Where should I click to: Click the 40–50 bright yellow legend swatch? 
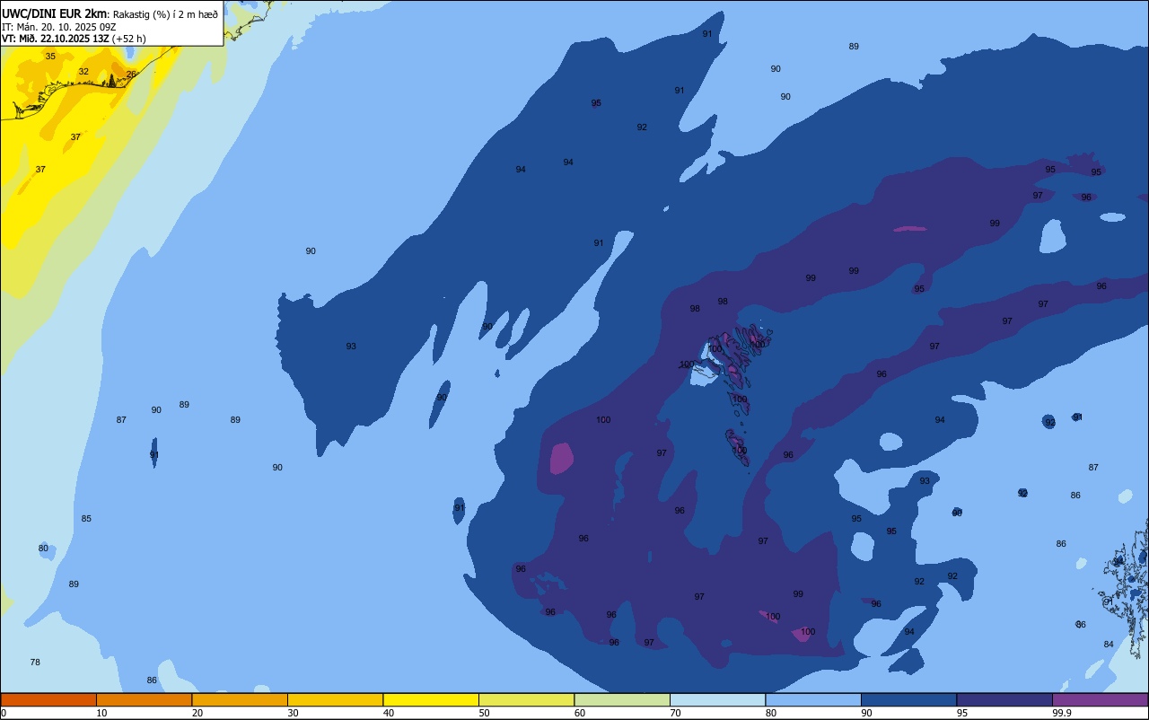(431, 699)
